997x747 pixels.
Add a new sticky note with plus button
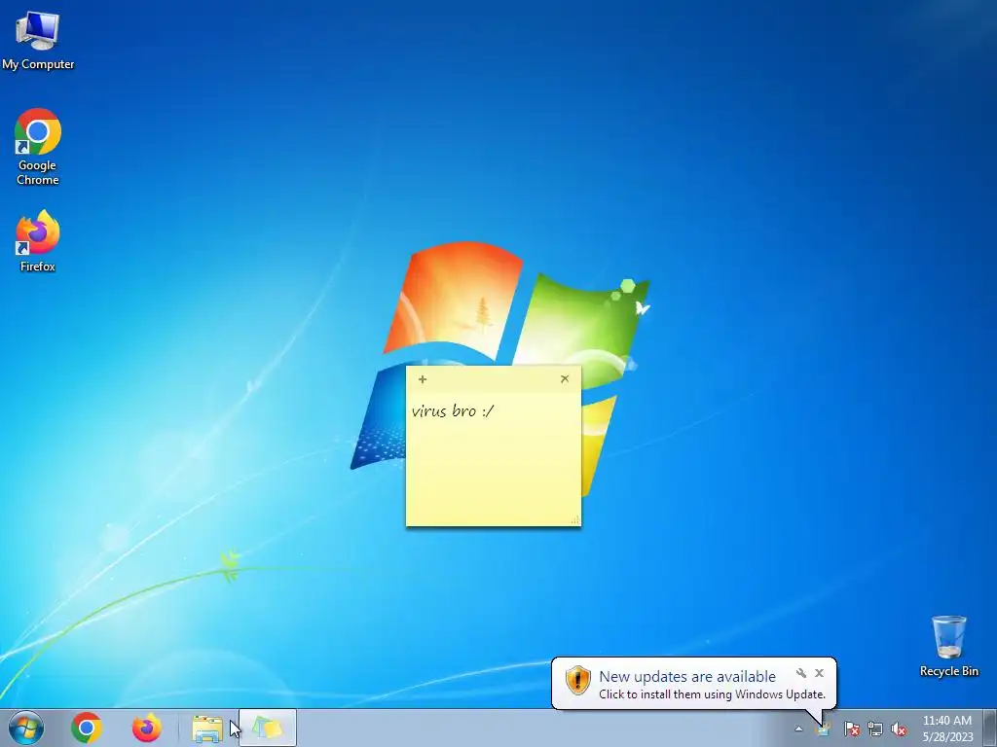pyautogui.click(x=423, y=379)
